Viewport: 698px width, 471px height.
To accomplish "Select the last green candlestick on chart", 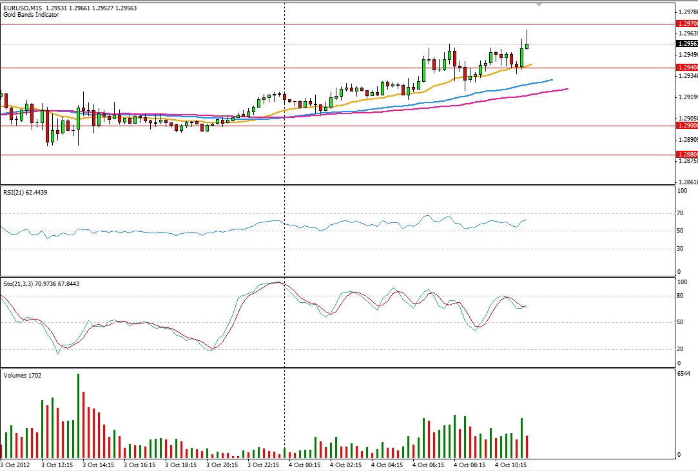I will coord(527,45).
